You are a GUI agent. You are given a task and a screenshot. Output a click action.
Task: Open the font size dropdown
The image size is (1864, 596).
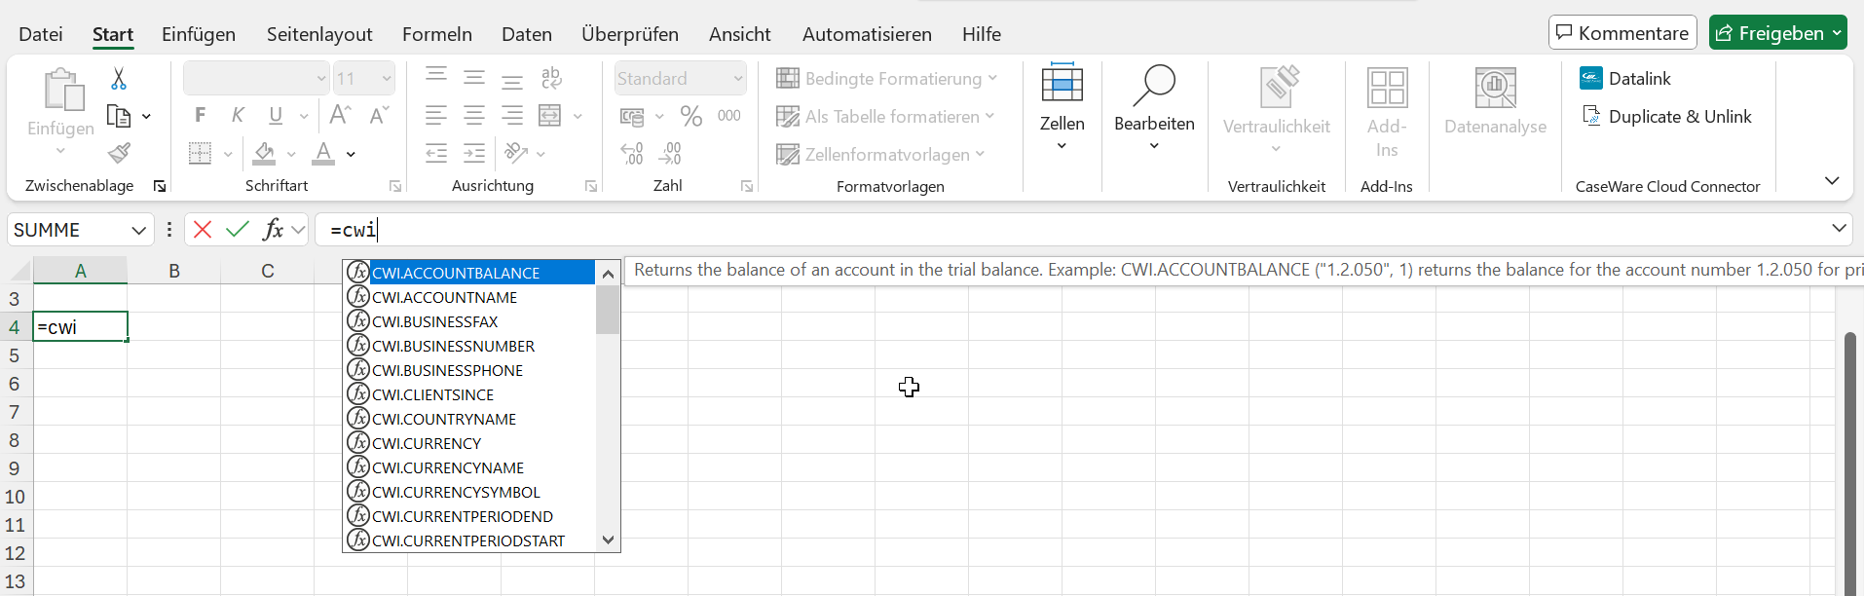tap(387, 78)
